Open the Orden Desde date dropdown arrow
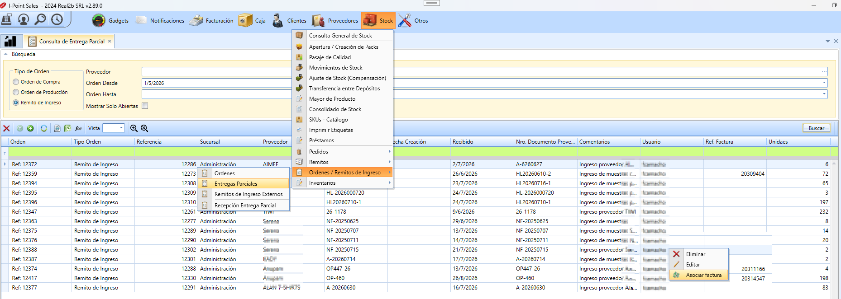This screenshot has height=299, width=841. click(824, 83)
